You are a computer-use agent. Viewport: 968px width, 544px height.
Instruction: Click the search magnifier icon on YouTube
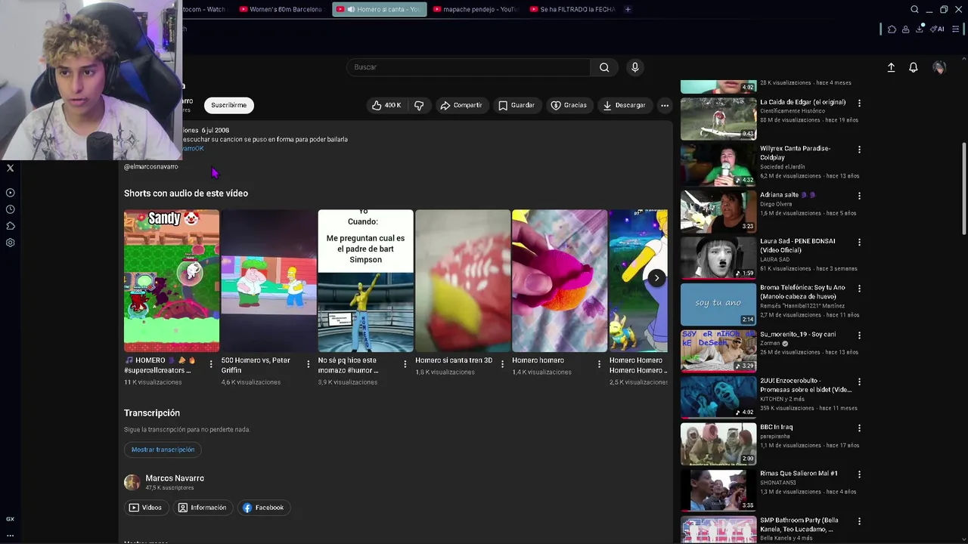tap(604, 67)
